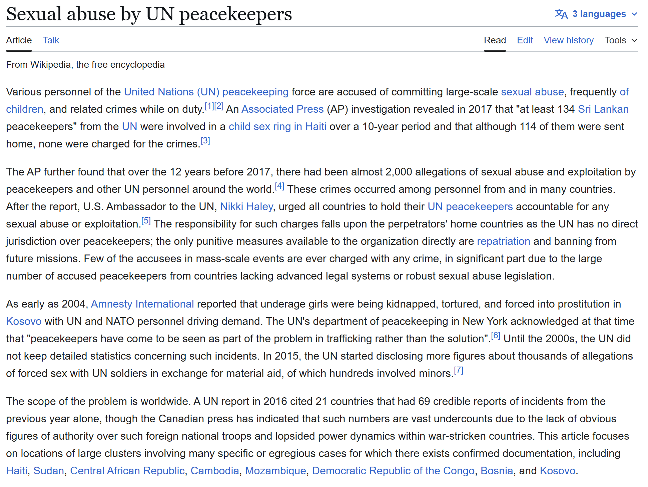
Task: Click citation reference number 3
Action: [x=205, y=141]
